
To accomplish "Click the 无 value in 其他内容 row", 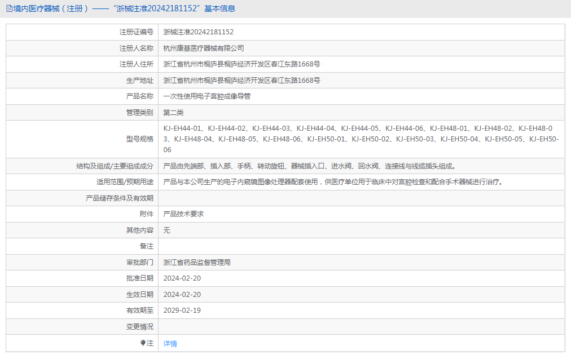I will click(x=166, y=230).
